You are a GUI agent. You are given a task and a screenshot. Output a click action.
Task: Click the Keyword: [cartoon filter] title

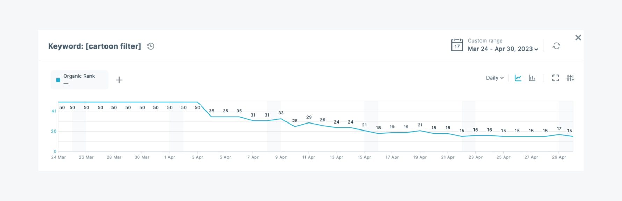click(x=94, y=46)
